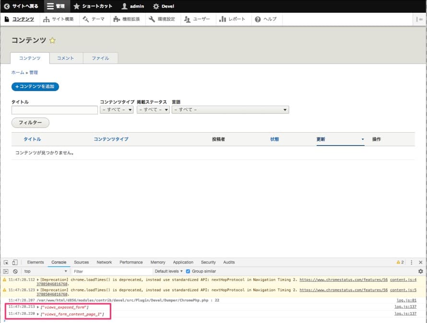Screen dimensions: 427x323
Task: Click the Devel gear icon in admin toolbar
Action: coord(156,6)
